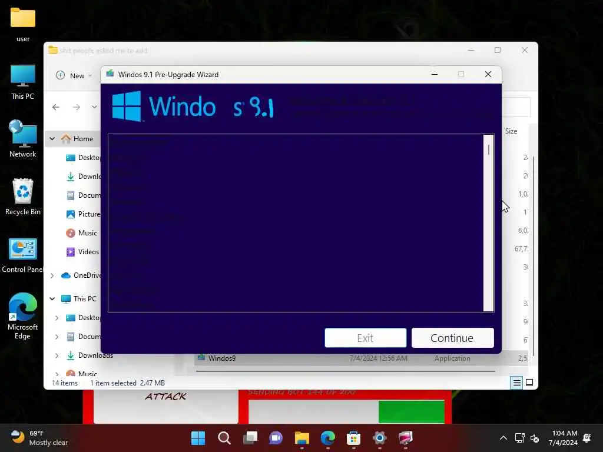Select the Recycle Bin desktop icon
The height and width of the screenshot is (452, 603).
click(23, 197)
